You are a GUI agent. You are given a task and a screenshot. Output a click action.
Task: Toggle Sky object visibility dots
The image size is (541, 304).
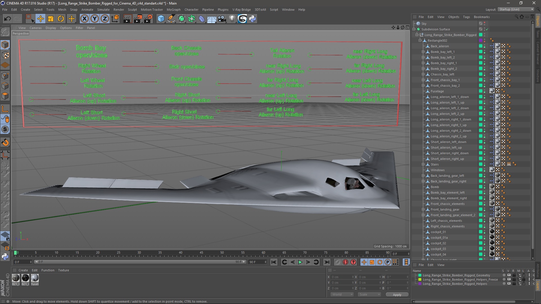tap(485, 24)
